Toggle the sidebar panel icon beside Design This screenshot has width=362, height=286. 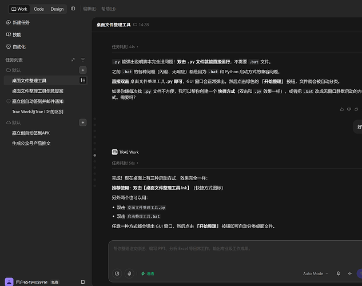(x=73, y=9)
